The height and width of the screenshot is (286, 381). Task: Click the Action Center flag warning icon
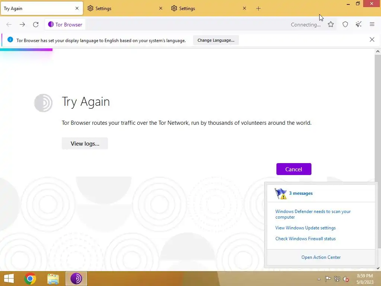tap(281, 194)
